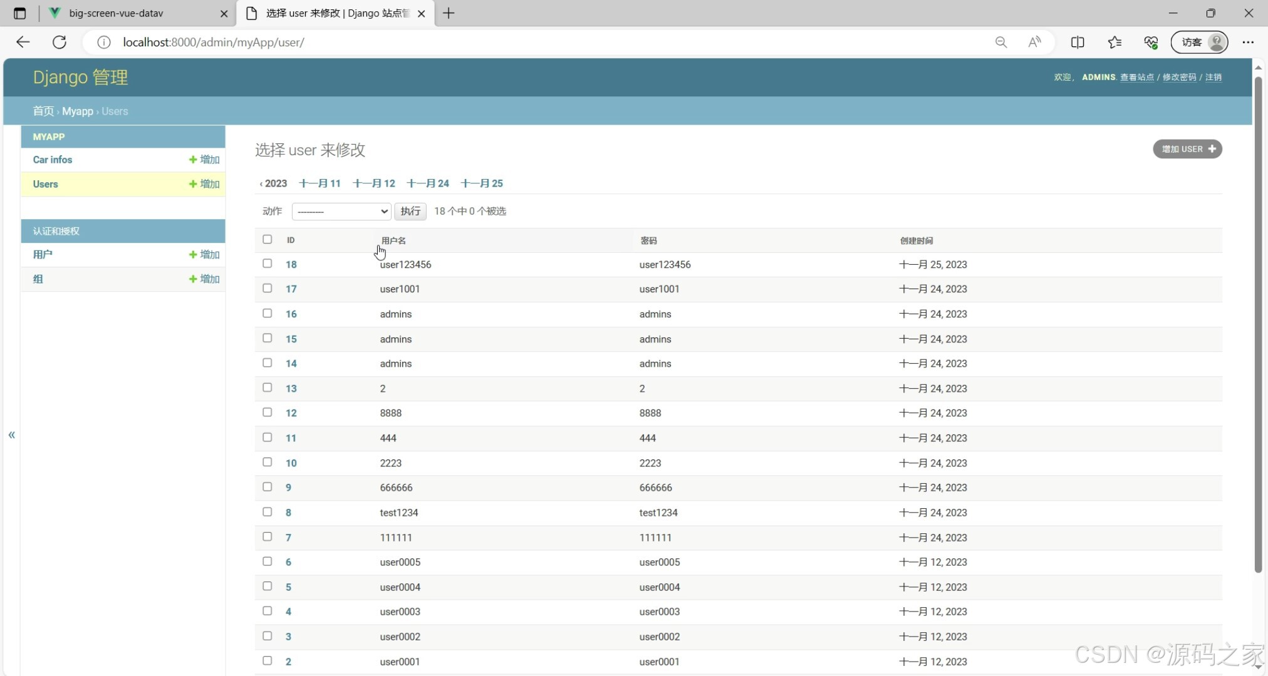Open the browser settings ellipsis menu
This screenshot has height=676, width=1268.
pyautogui.click(x=1247, y=42)
